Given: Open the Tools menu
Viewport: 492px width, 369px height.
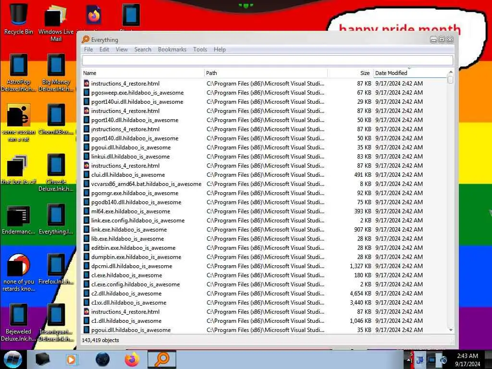Looking at the screenshot, I should [200, 49].
